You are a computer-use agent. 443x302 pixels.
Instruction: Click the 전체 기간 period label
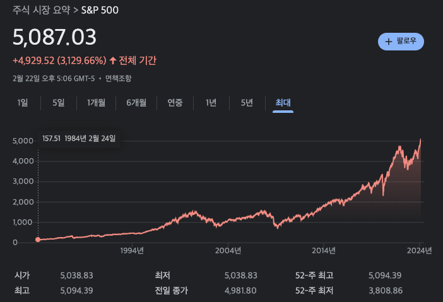(x=138, y=61)
